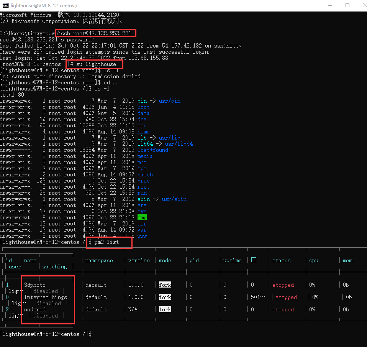Click 'disabled' watching value under nodered
Screen dimensions: 367x347
click(x=46, y=316)
